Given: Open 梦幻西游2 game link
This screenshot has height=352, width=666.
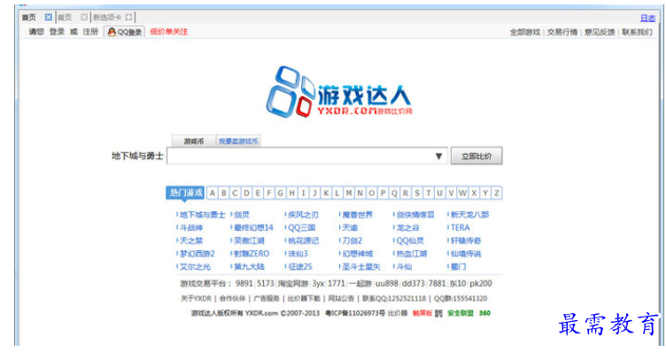Looking at the screenshot, I should (197, 254).
